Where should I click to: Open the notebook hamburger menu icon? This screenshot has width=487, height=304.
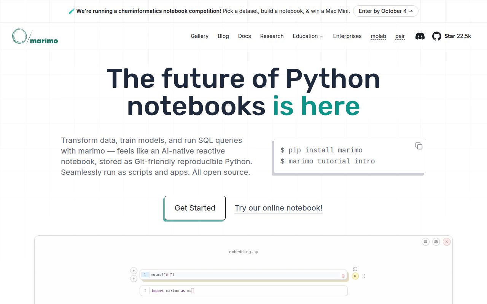426,242
